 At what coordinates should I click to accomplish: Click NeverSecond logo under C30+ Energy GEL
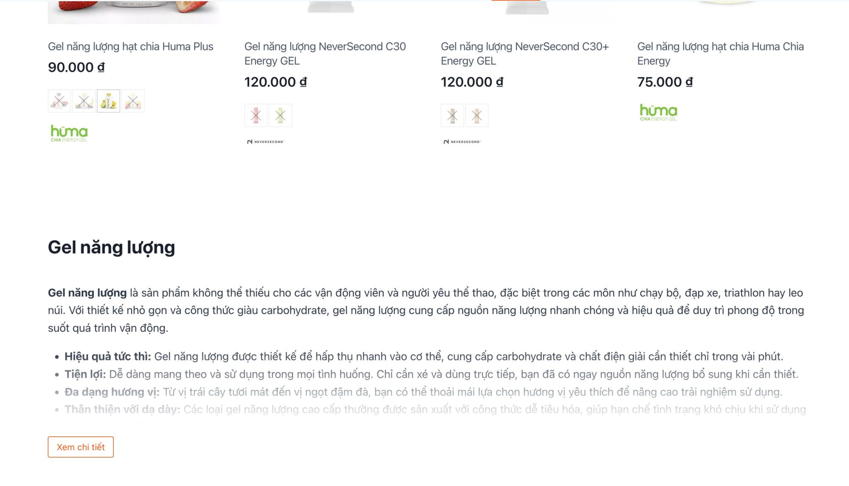pyautogui.click(x=462, y=142)
